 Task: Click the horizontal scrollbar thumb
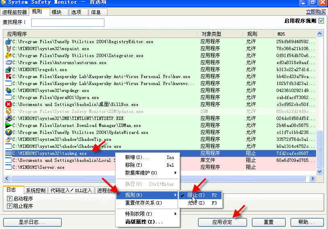pos(158,178)
